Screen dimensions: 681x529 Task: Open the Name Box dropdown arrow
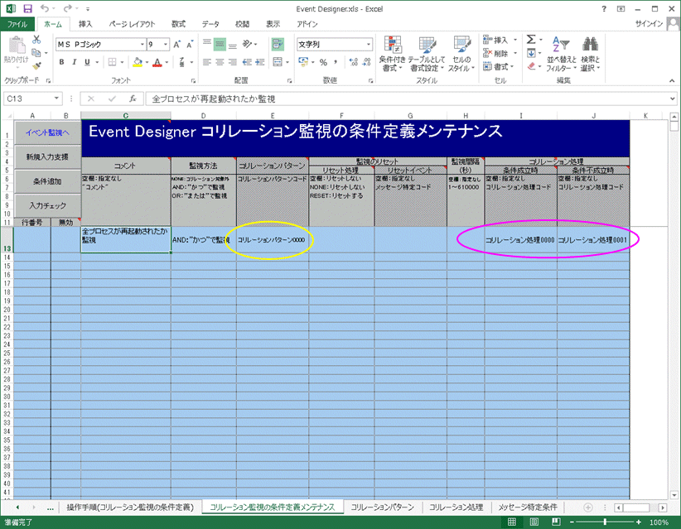56,99
